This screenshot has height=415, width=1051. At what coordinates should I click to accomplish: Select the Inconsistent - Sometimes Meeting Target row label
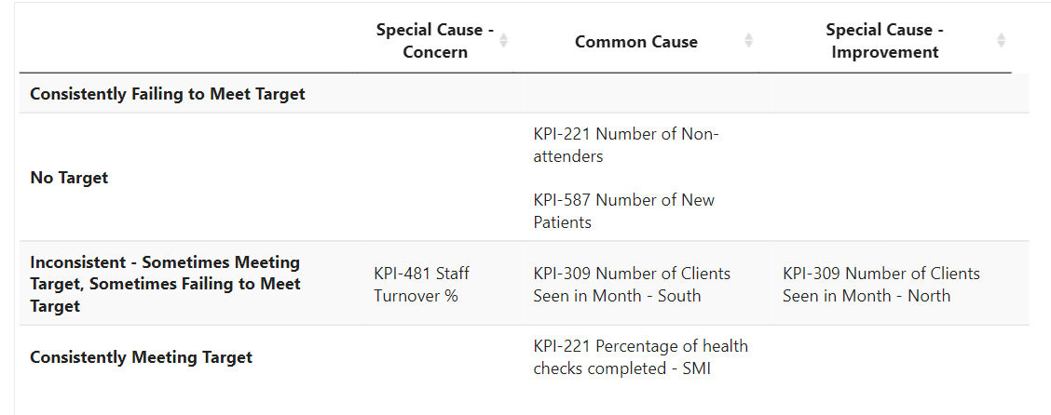pyautogui.click(x=165, y=284)
